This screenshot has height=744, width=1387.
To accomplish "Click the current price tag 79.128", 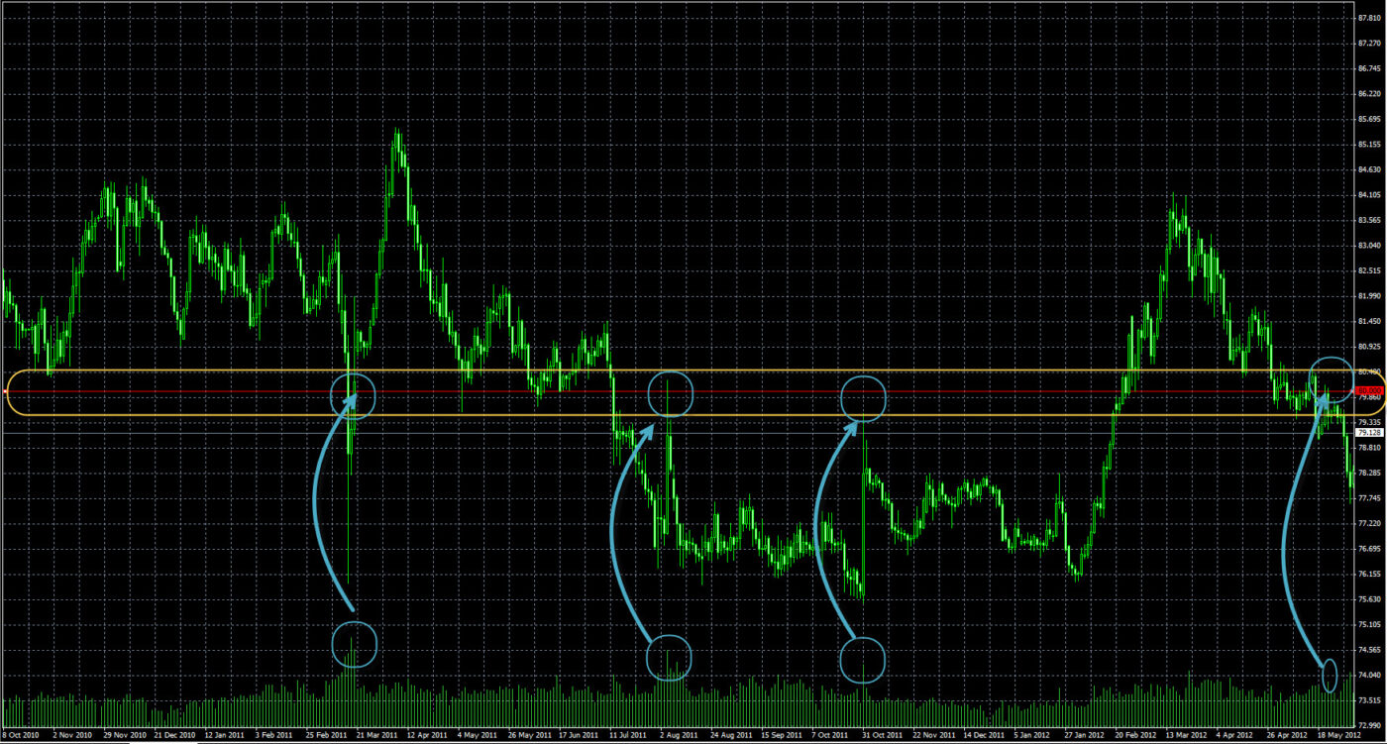I will [1369, 433].
